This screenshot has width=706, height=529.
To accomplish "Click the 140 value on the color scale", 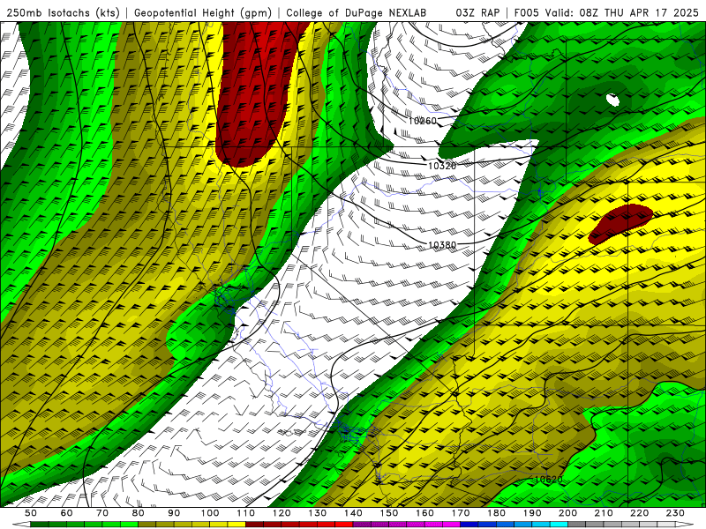I will [x=353, y=513].
